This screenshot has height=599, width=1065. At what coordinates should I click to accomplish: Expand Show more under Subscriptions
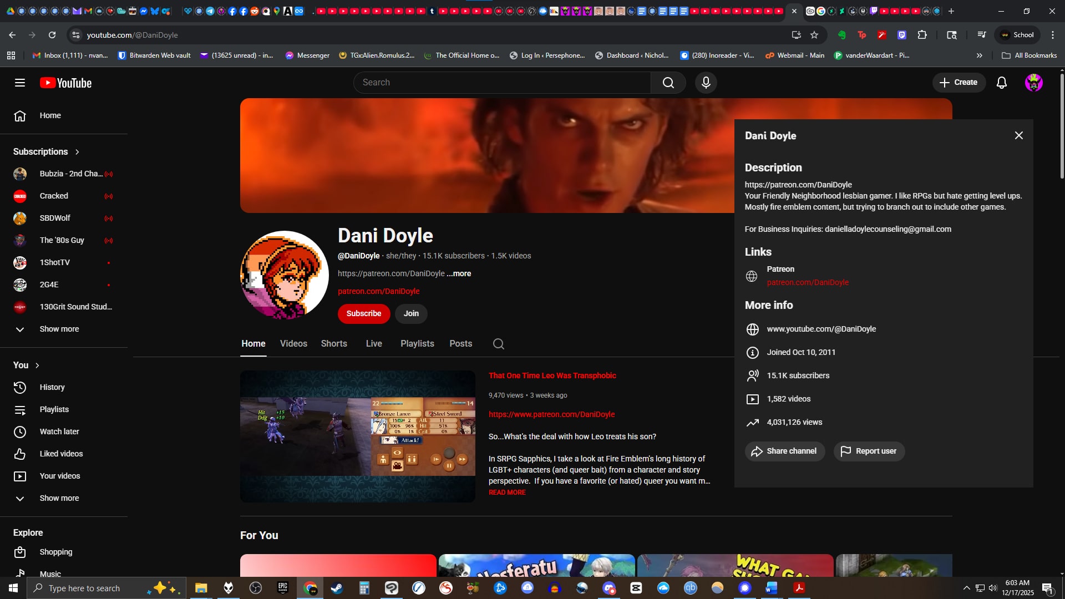point(59,329)
